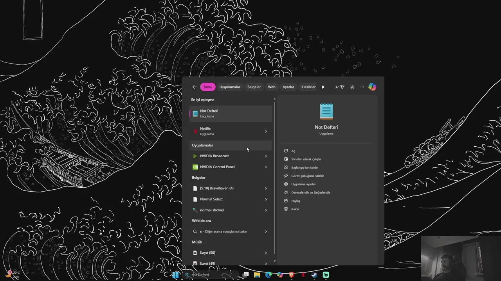Open the Klasörler filter tab

308,87
